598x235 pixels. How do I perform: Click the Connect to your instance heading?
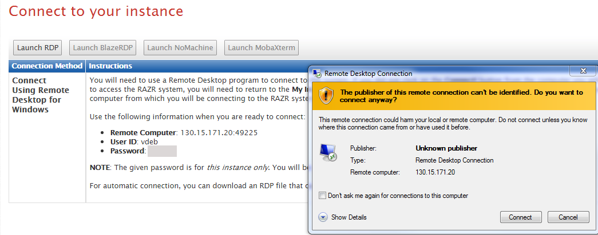click(x=96, y=11)
